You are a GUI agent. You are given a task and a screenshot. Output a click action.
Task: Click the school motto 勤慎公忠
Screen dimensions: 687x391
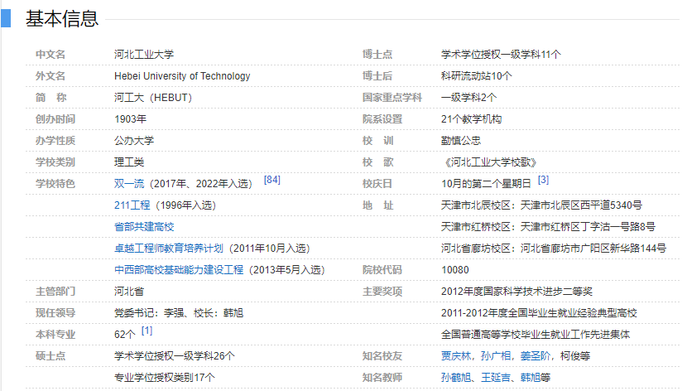[460, 141]
